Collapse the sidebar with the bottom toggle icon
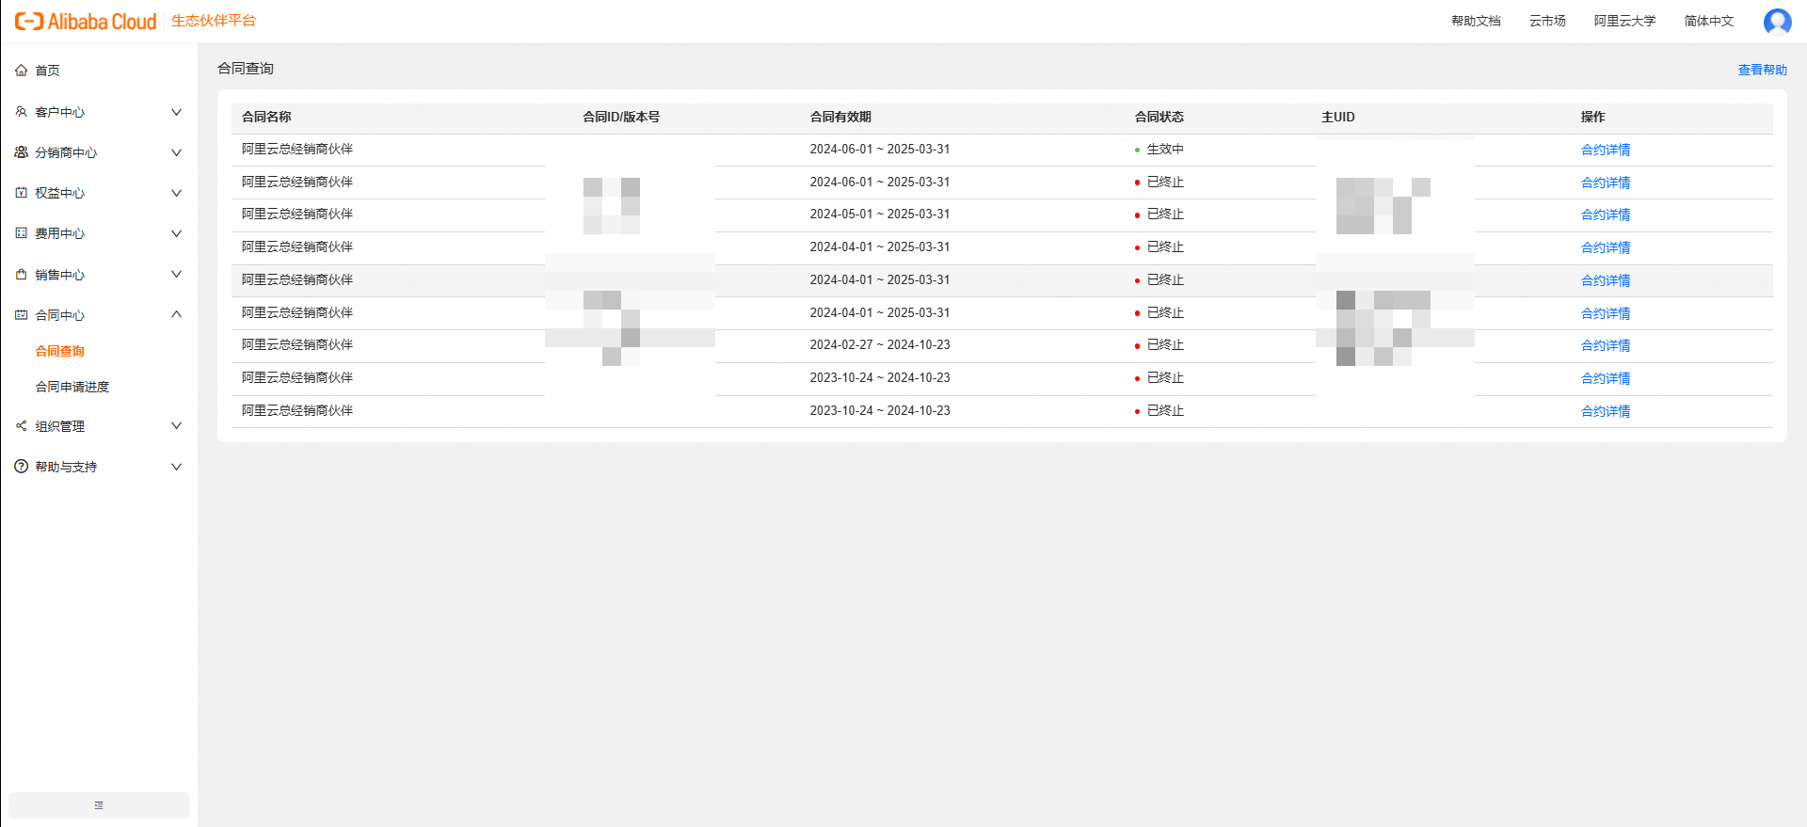1807x827 pixels. click(99, 805)
